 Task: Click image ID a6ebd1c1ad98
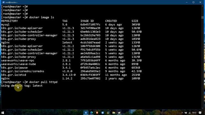pos(90,57)
